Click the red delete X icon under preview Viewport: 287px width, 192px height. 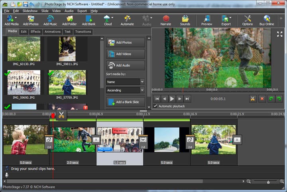point(262,98)
